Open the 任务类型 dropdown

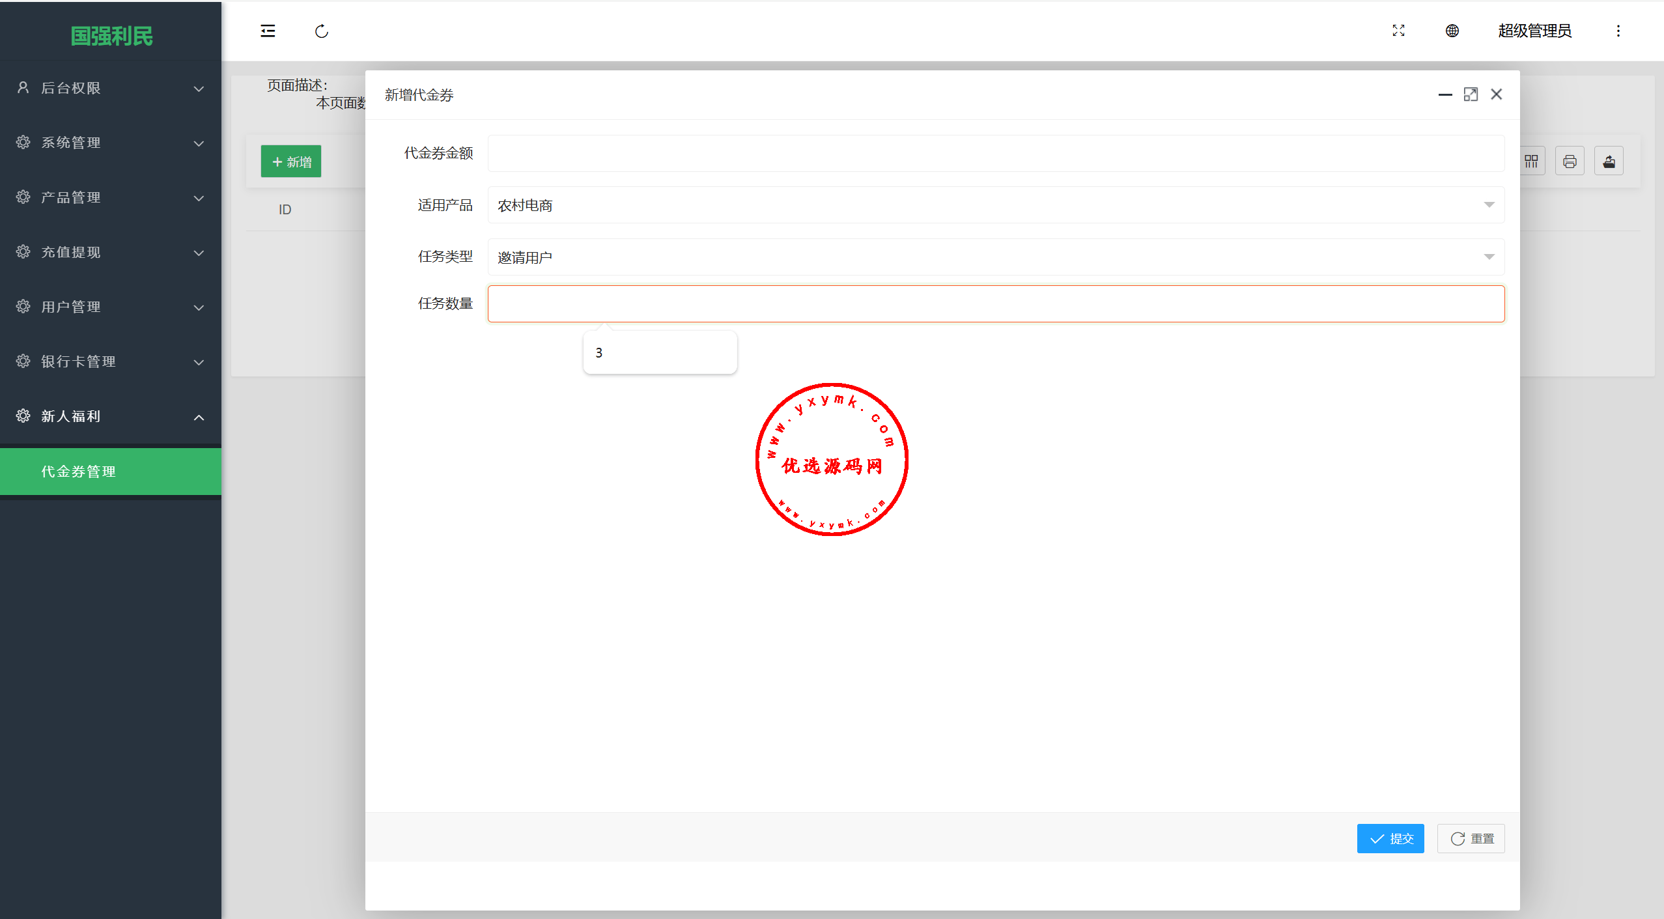pyautogui.click(x=996, y=257)
